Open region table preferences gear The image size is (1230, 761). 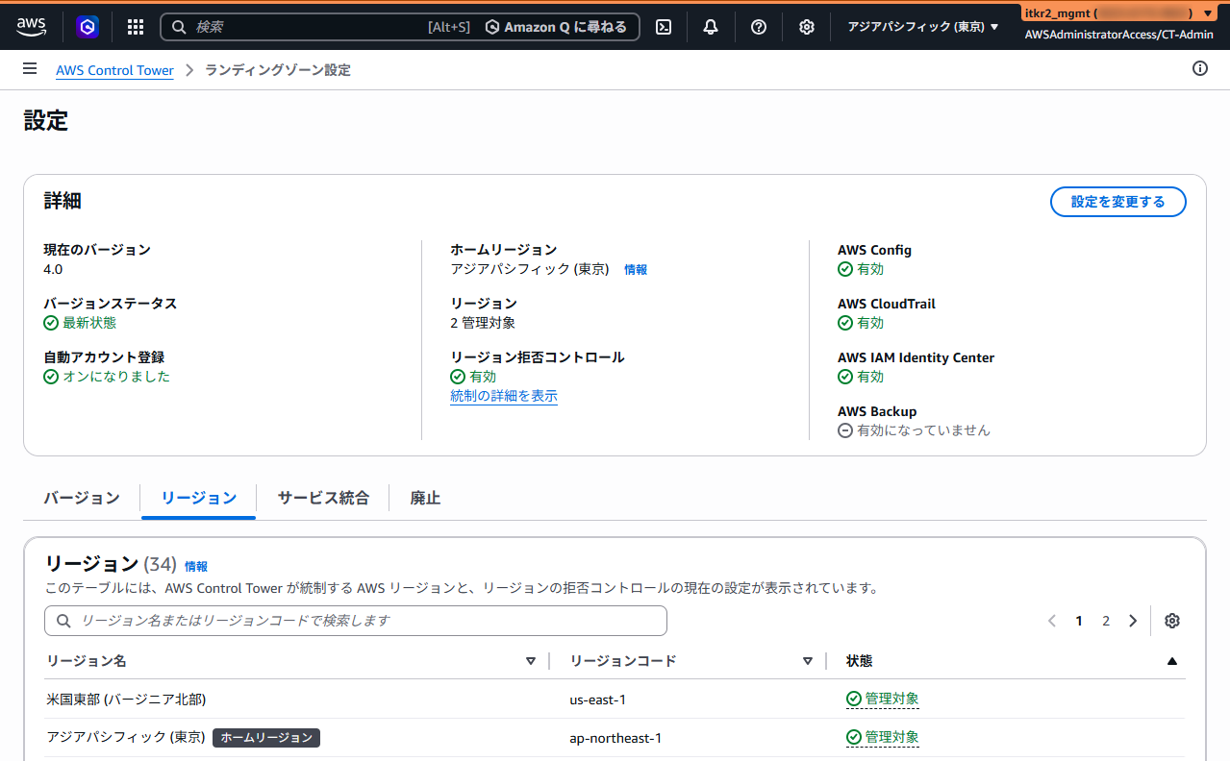point(1171,621)
